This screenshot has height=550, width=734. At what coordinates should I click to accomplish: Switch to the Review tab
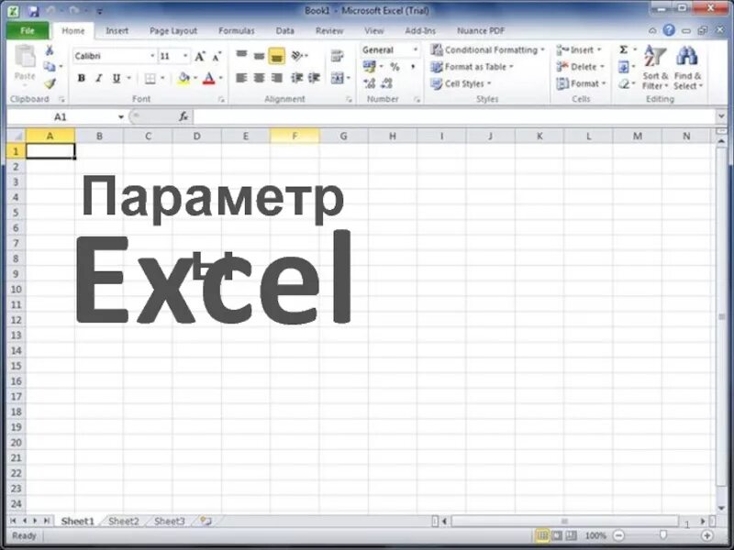tap(329, 31)
